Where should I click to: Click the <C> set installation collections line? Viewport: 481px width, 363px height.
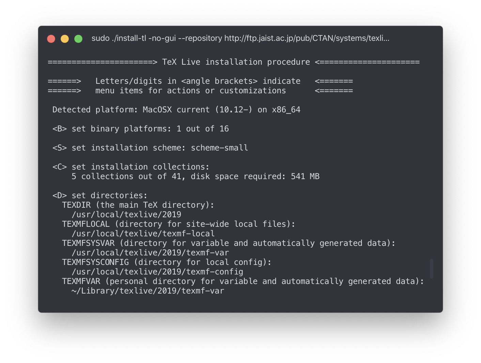tap(131, 167)
